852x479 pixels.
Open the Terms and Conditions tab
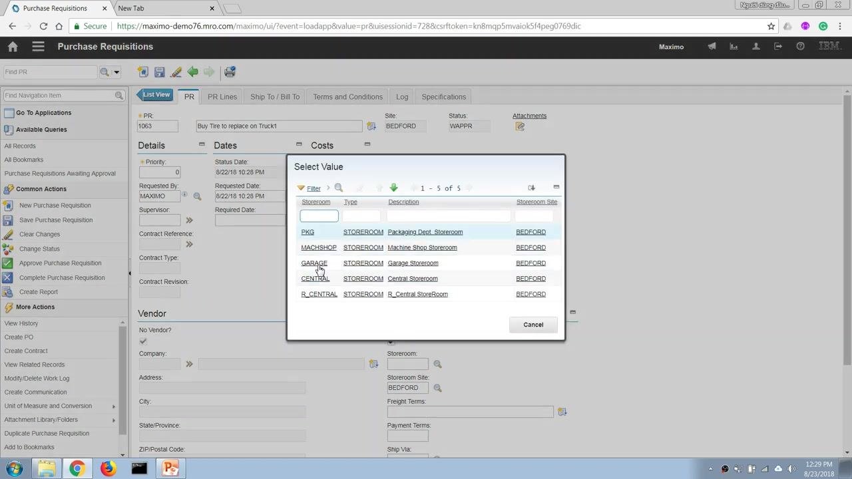pos(347,96)
